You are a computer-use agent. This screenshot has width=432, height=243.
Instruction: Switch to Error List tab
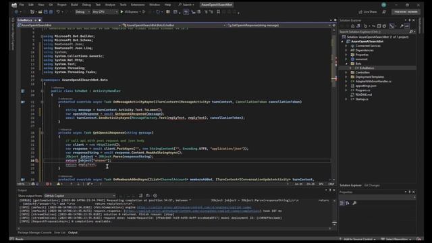[60, 232]
